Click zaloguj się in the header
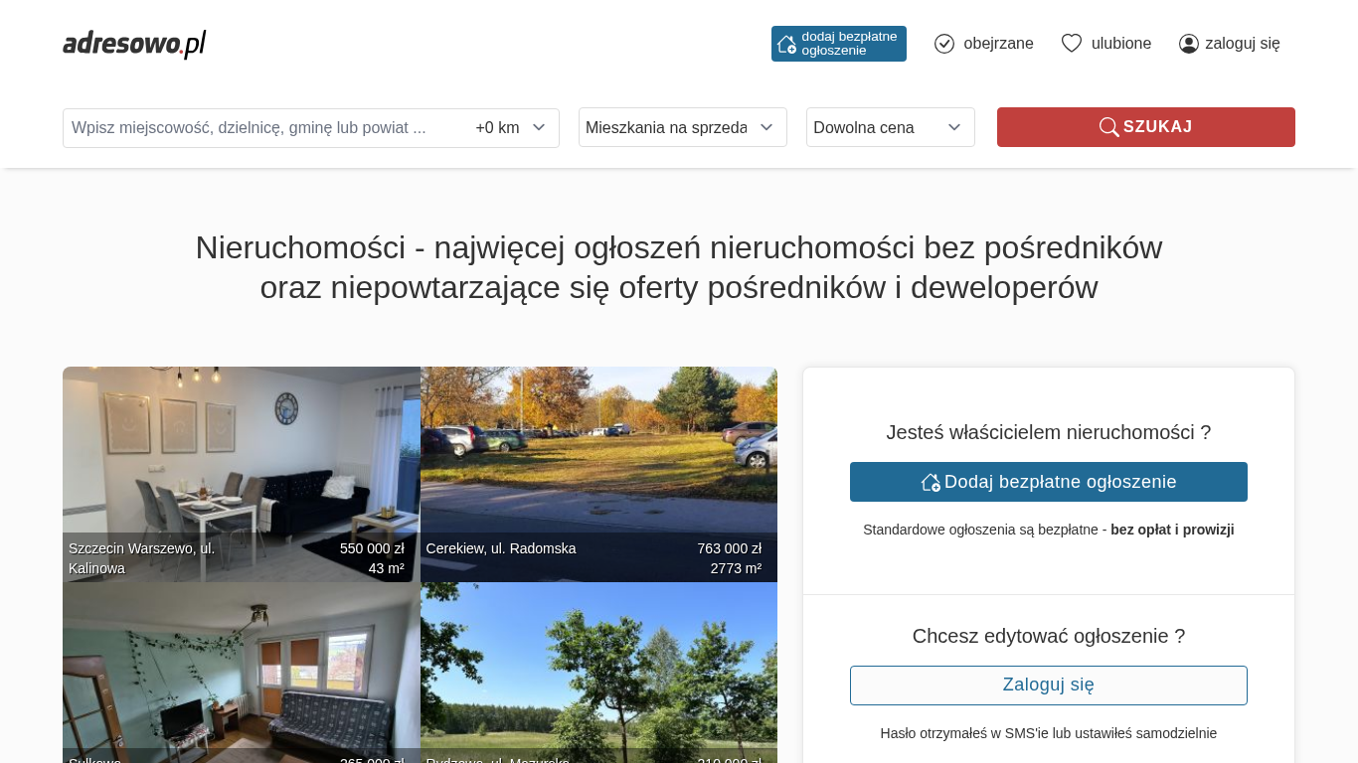1358x763 pixels. click(x=1242, y=44)
